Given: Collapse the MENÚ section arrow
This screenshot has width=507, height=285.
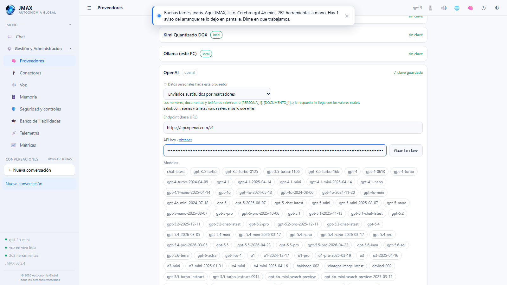Looking at the screenshot, I should [x=70, y=25].
